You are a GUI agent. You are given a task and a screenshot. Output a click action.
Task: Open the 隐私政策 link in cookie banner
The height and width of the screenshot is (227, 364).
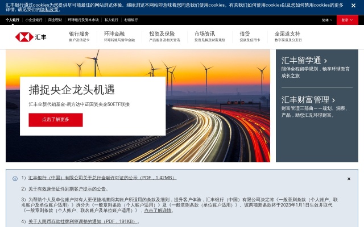click(x=49, y=10)
